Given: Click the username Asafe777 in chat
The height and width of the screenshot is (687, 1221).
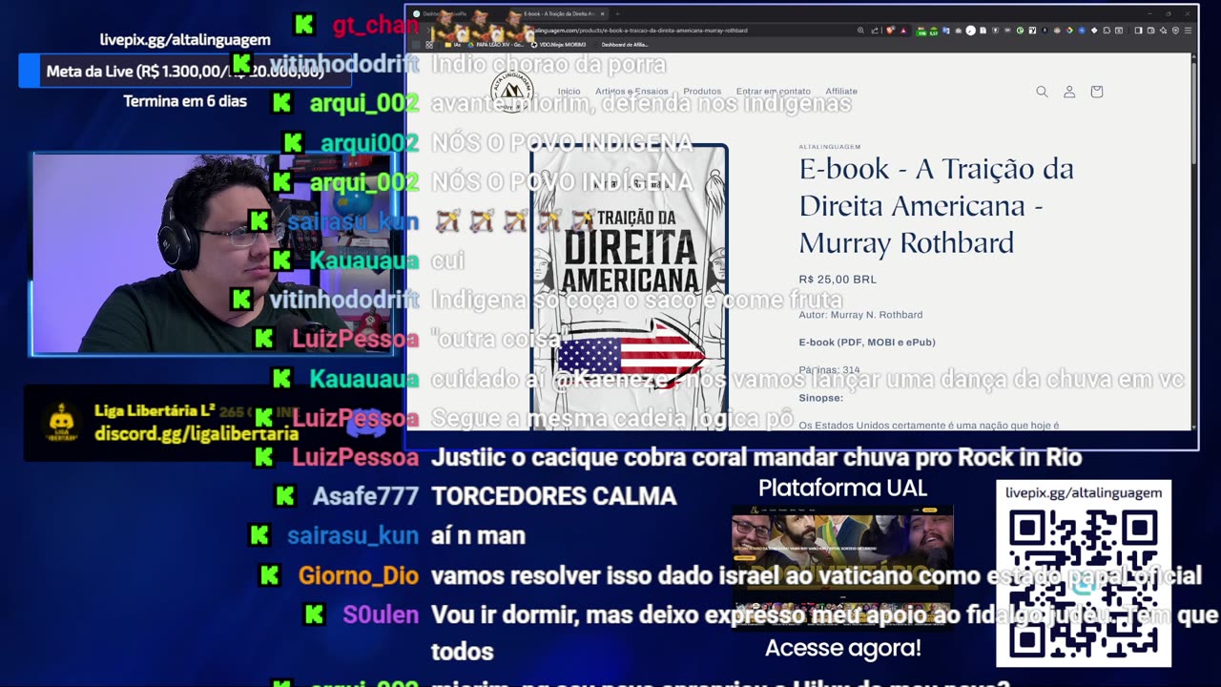Looking at the screenshot, I should coord(365,496).
